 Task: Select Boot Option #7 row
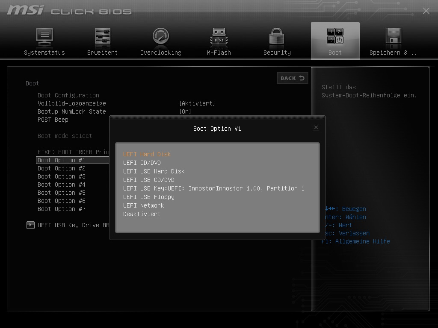[x=62, y=208]
